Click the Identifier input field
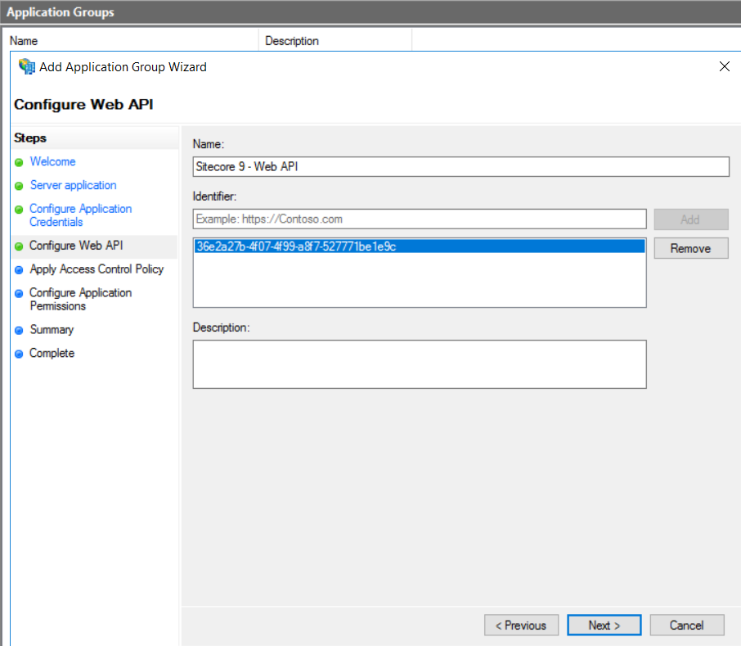This screenshot has width=741, height=646. (x=420, y=219)
